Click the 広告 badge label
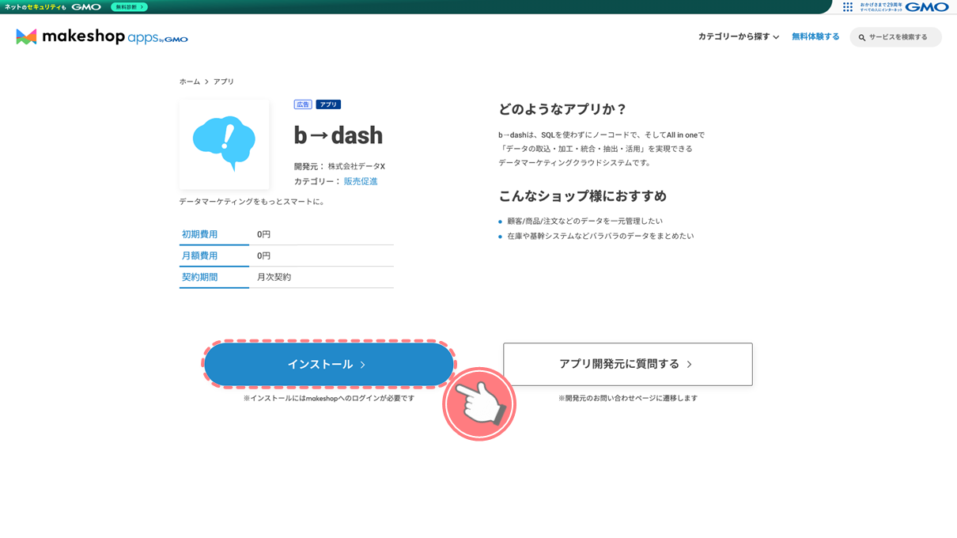 pyautogui.click(x=303, y=104)
